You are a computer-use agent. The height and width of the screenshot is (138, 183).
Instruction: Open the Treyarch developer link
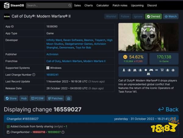[100, 40]
